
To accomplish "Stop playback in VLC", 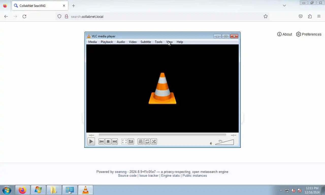I will tap(108, 141).
